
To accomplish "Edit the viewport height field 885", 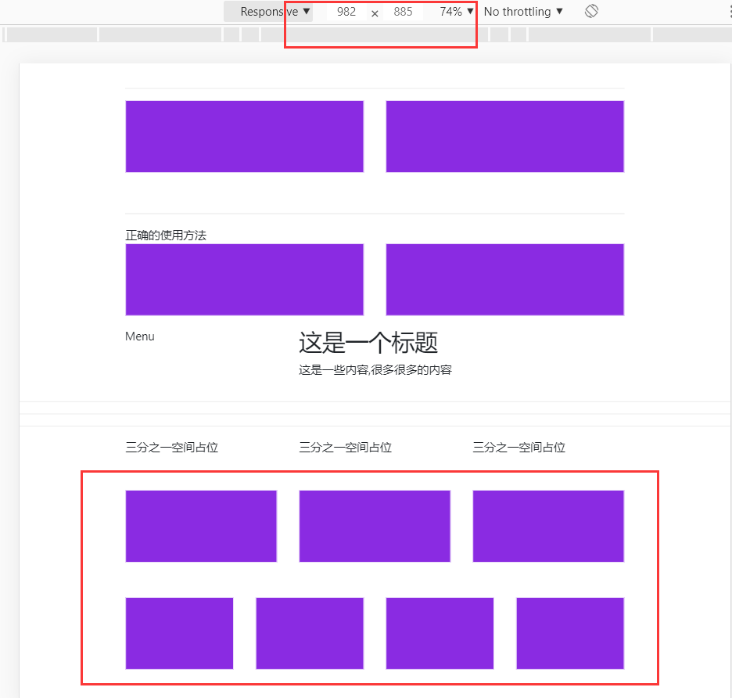I will click(403, 11).
